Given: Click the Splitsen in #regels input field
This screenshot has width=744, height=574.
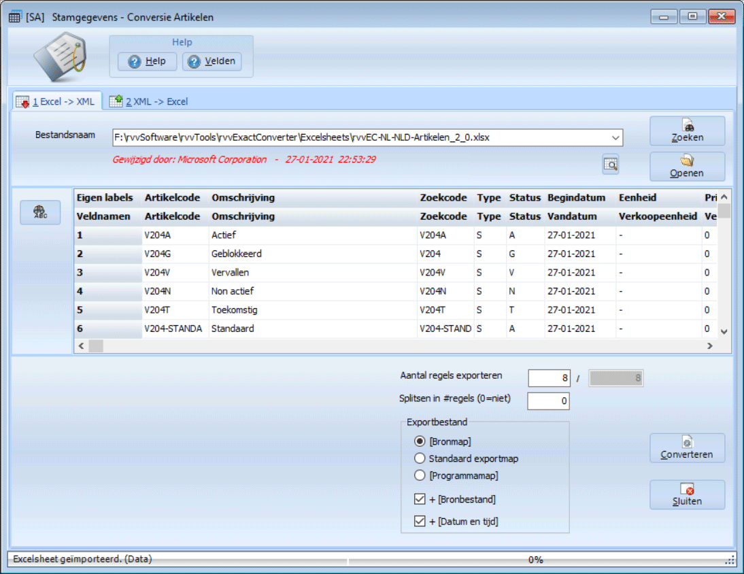Looking at the screenshot, I should click(x=548, y=401).
